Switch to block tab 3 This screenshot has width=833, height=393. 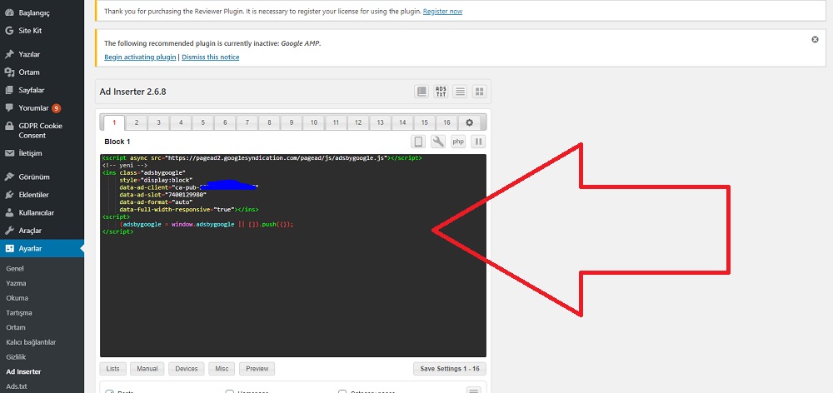click(159, 122)
